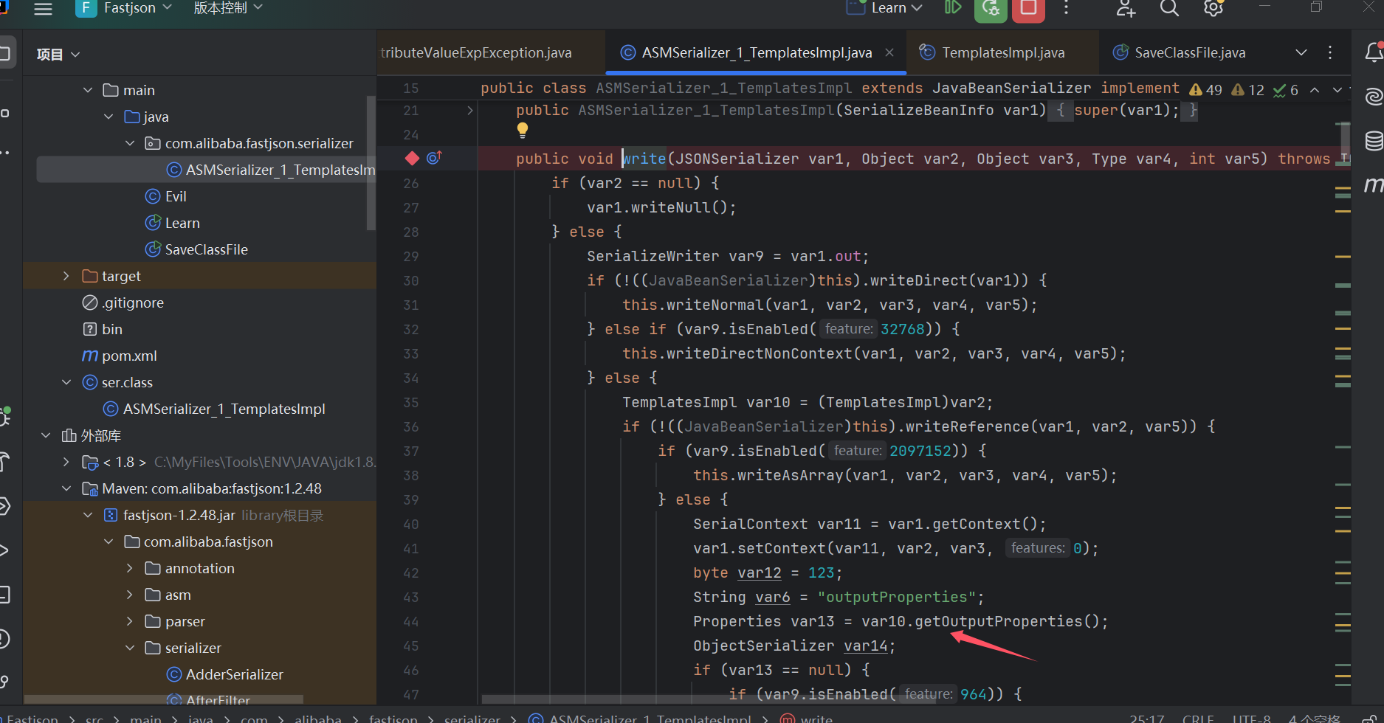The width and height of the screenshot is (1384, 723).
Task: Click the write method name in editor
Action: 644,159
